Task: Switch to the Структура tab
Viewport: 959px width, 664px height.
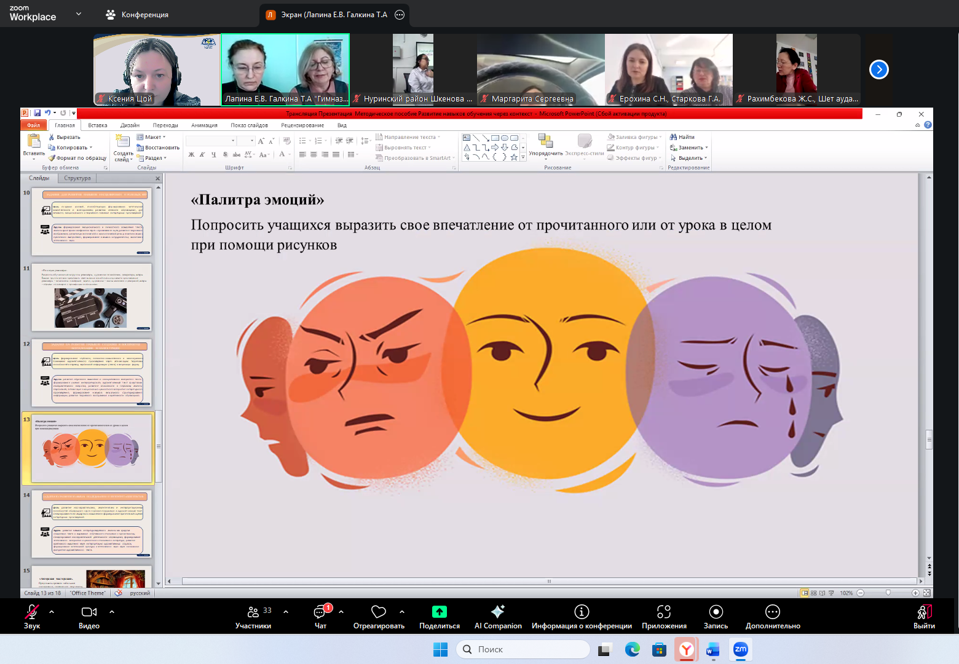Action: tap(77, 178)
